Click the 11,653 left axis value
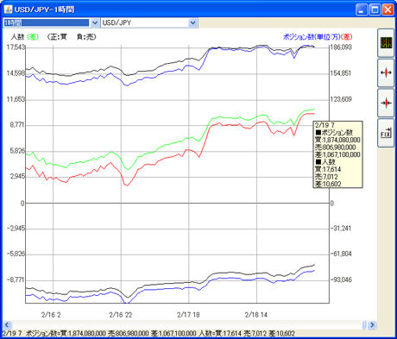 (x=16, y=99)
